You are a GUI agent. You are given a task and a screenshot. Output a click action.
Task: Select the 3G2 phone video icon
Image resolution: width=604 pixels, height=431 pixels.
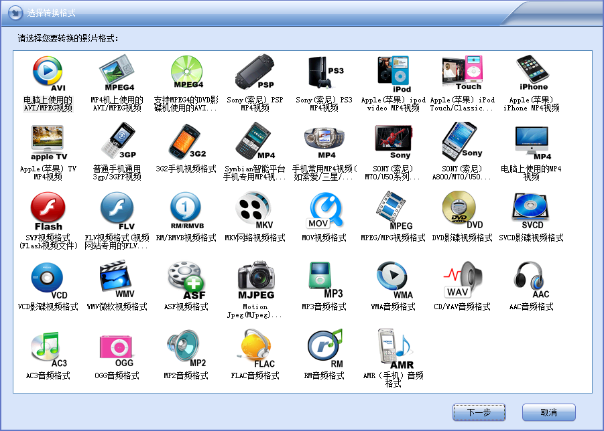tap(187, 141)
